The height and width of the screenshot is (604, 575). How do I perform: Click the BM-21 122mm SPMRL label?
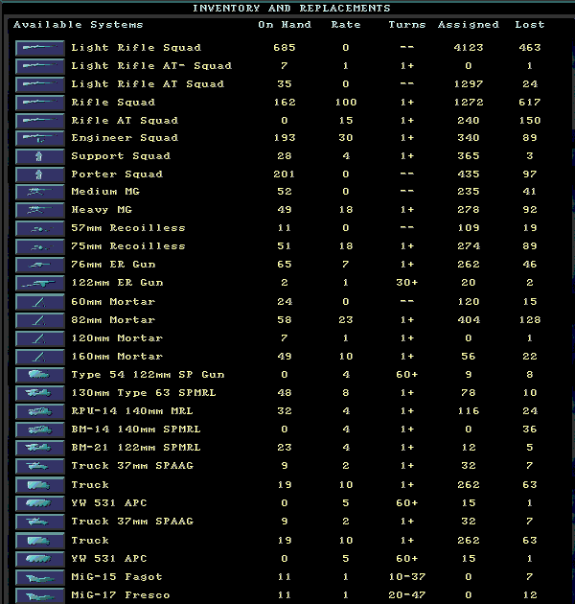tap(136, 448)
